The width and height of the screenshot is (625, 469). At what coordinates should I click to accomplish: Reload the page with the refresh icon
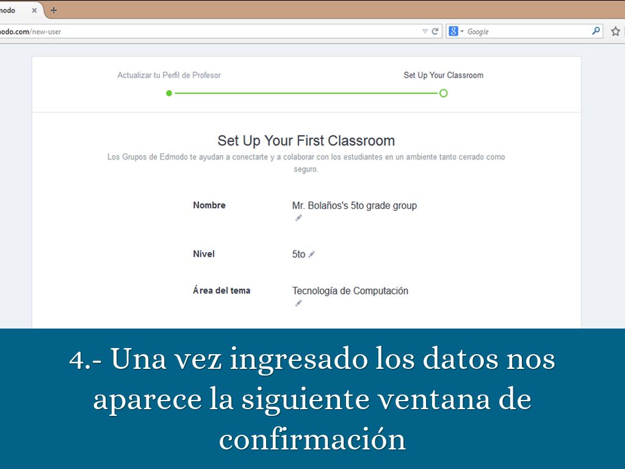click(x=435, y=31)
